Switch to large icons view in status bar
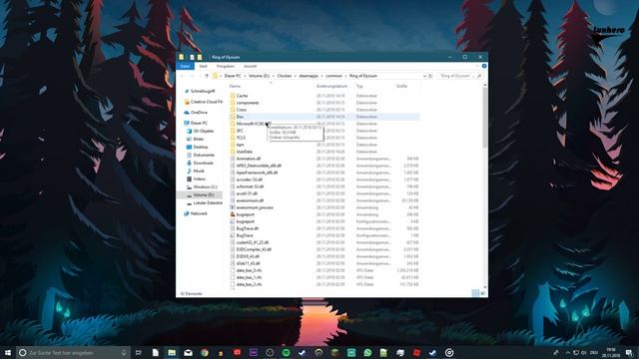 483,293
